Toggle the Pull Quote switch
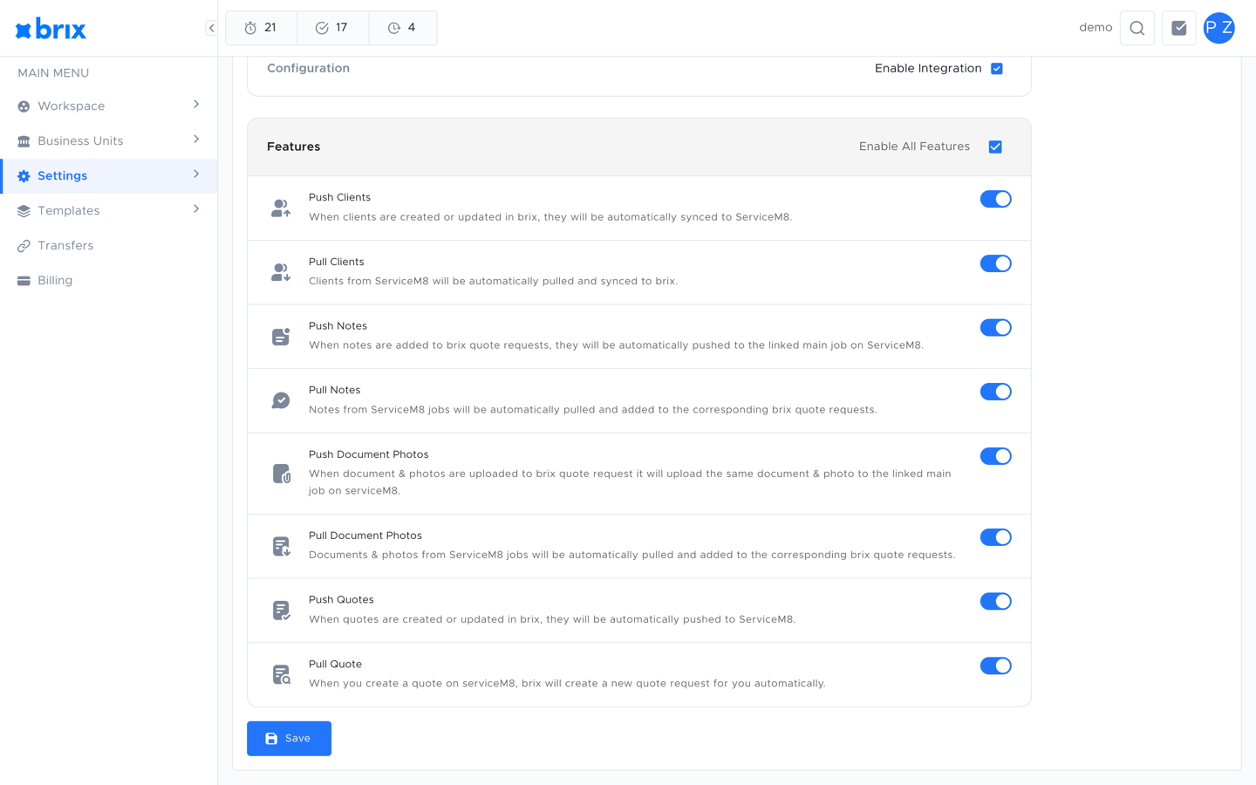 click(995, 666)
